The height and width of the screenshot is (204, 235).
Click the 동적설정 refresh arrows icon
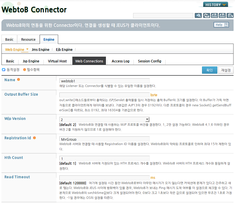[x=3, y=70]
